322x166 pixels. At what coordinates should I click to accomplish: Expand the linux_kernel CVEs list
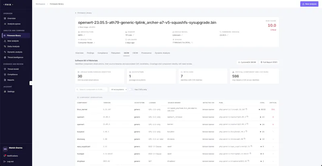[262, 110]
